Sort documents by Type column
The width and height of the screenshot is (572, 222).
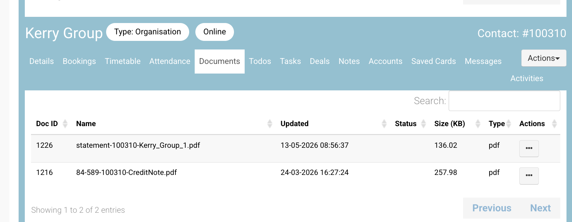pyautogui.click(x=499, y=124)
